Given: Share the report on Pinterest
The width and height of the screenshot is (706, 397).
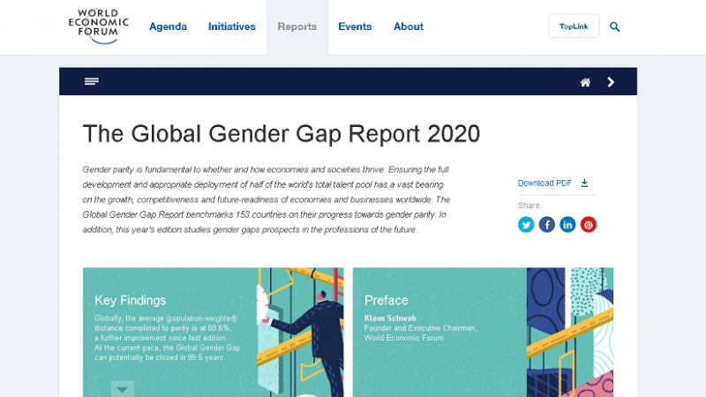Looking at the screenshot, I should 588,224.
